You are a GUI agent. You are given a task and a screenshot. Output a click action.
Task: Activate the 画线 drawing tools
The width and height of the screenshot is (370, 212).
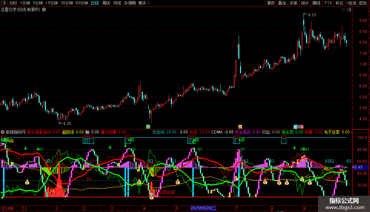[x=316, y=3]
